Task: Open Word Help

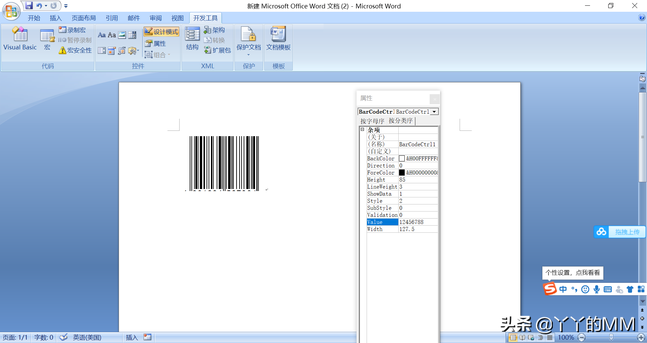Action: [x=642, y=17]
